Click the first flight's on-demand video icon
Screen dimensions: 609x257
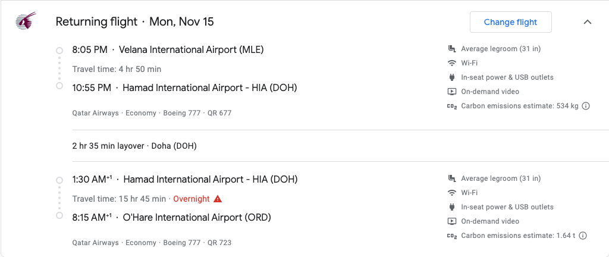(451, 92)
